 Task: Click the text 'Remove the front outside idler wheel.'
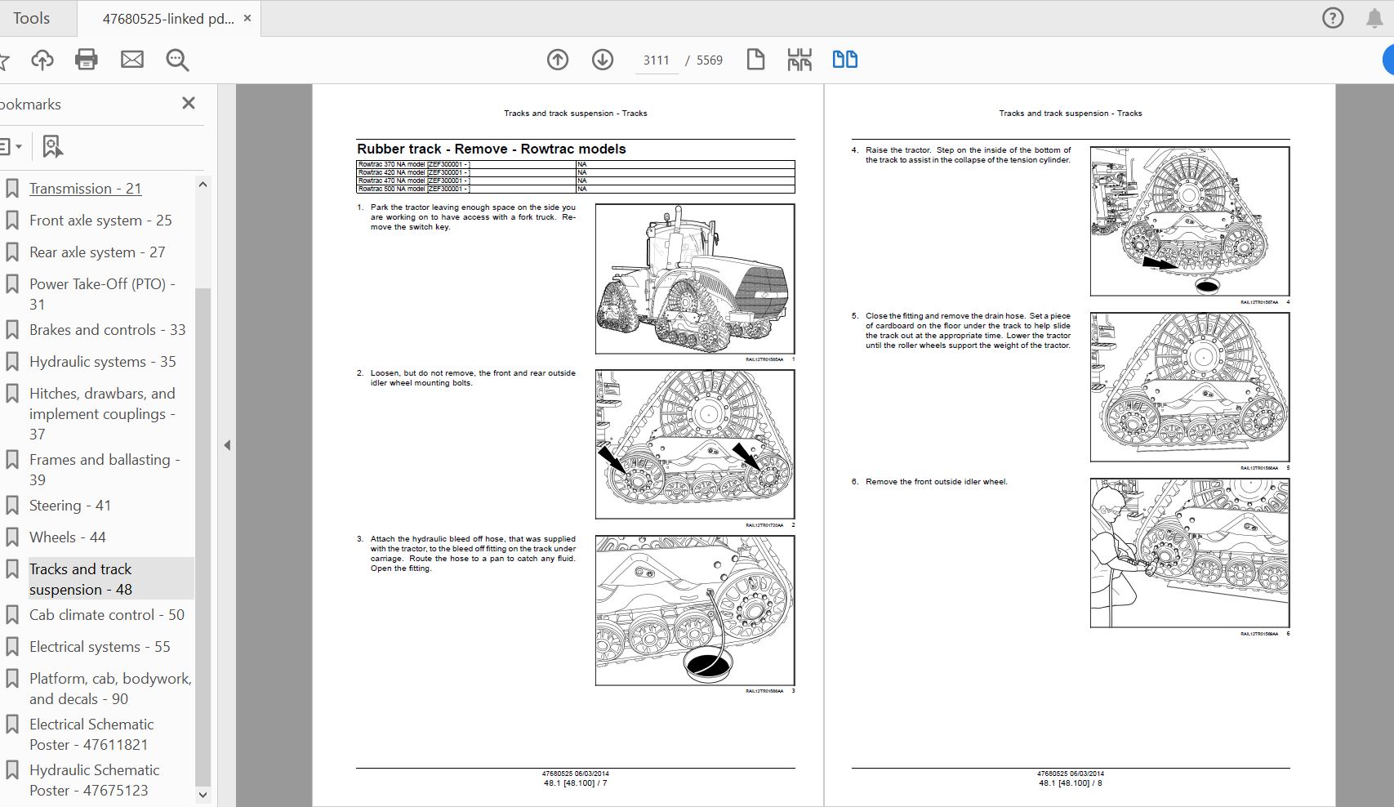[x=937, y=482]
